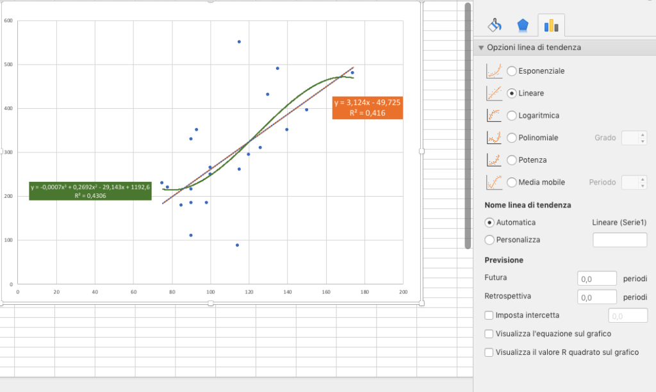The image size is (656, 392).
Task: Click the Periodo stepper arrows
Action: pyautogui.click(x=643, y=183)
